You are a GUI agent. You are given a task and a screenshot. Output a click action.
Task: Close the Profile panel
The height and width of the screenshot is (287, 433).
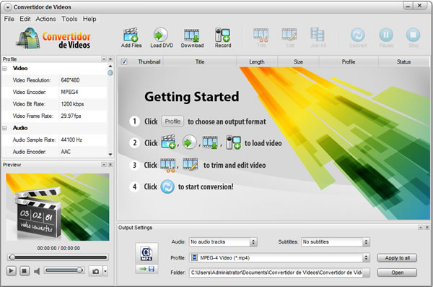coord(110,59)
